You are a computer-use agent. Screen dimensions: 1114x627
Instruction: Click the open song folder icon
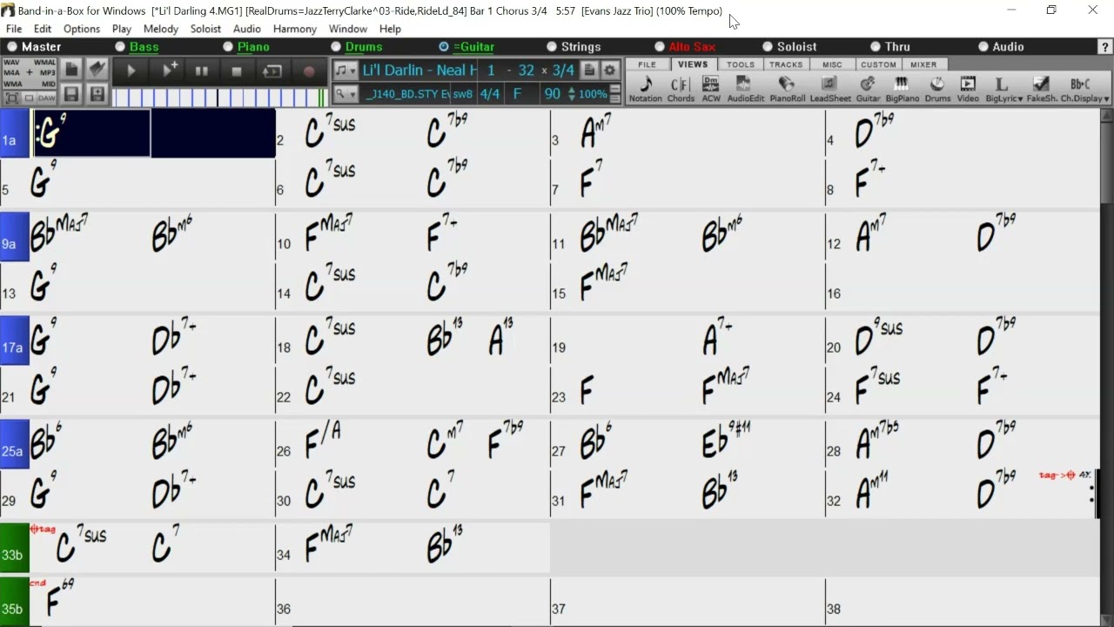tap(97, 69)
